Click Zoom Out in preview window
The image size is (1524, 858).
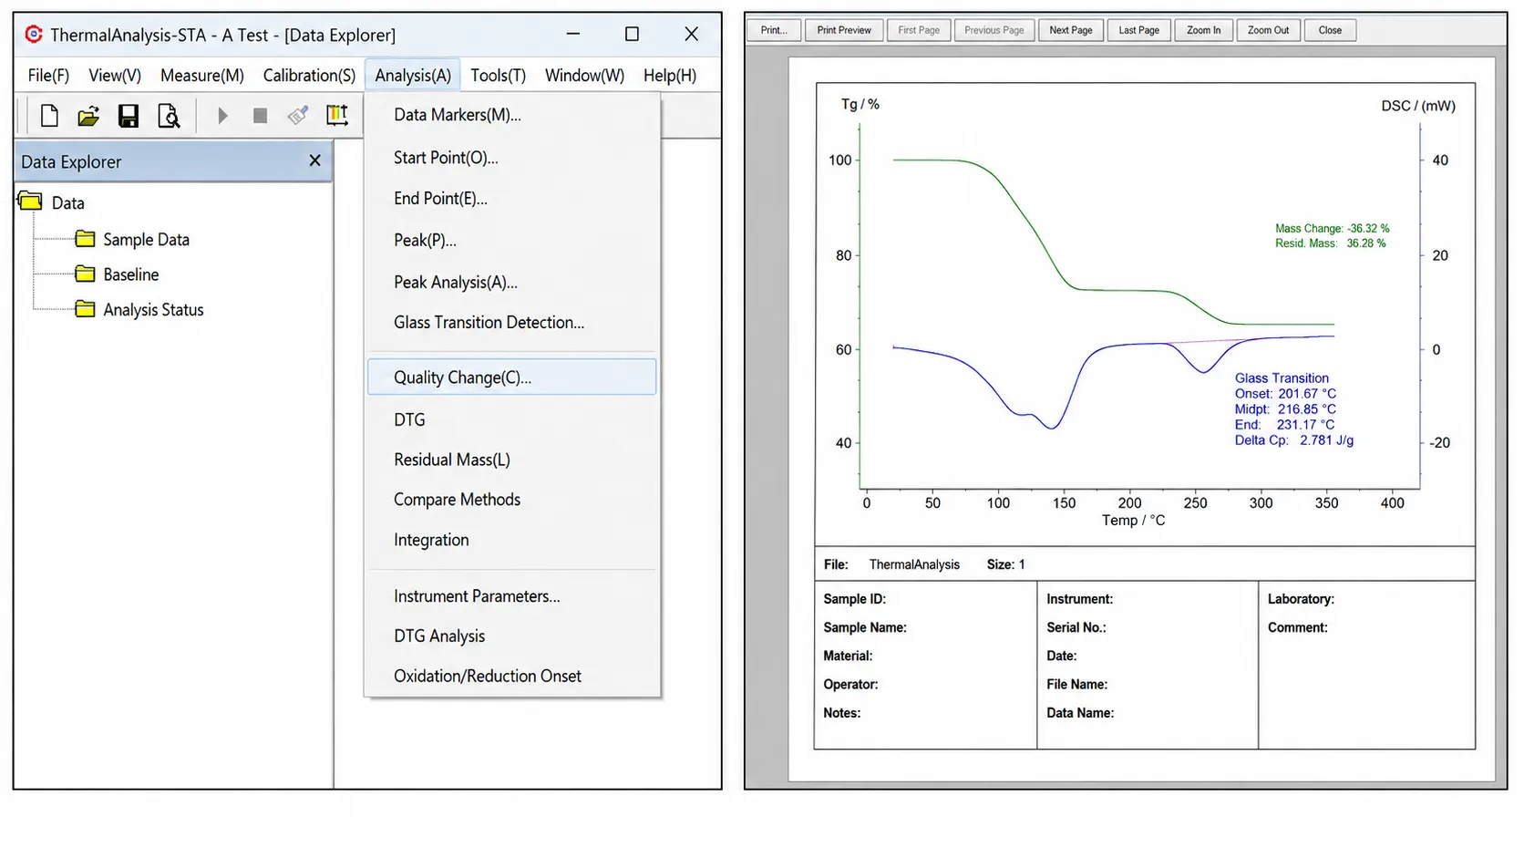point(1269,30)
